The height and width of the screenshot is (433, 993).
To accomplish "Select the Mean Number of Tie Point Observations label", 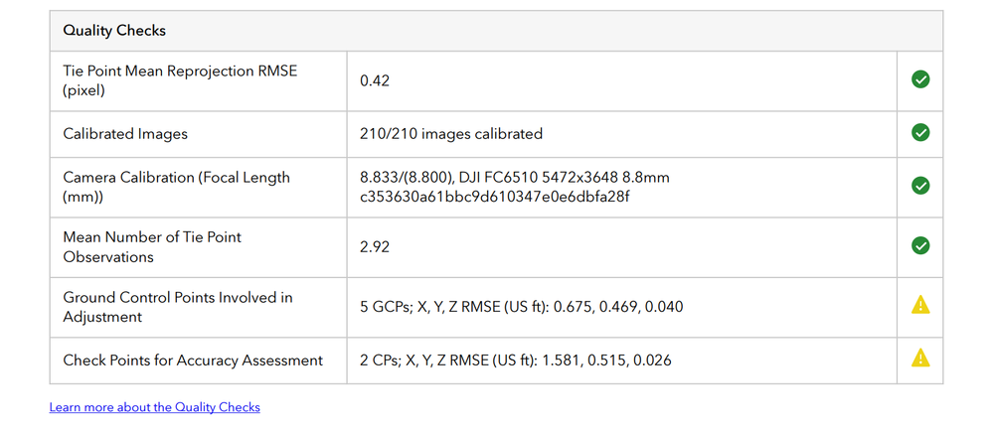I will [x=152, y=246].
